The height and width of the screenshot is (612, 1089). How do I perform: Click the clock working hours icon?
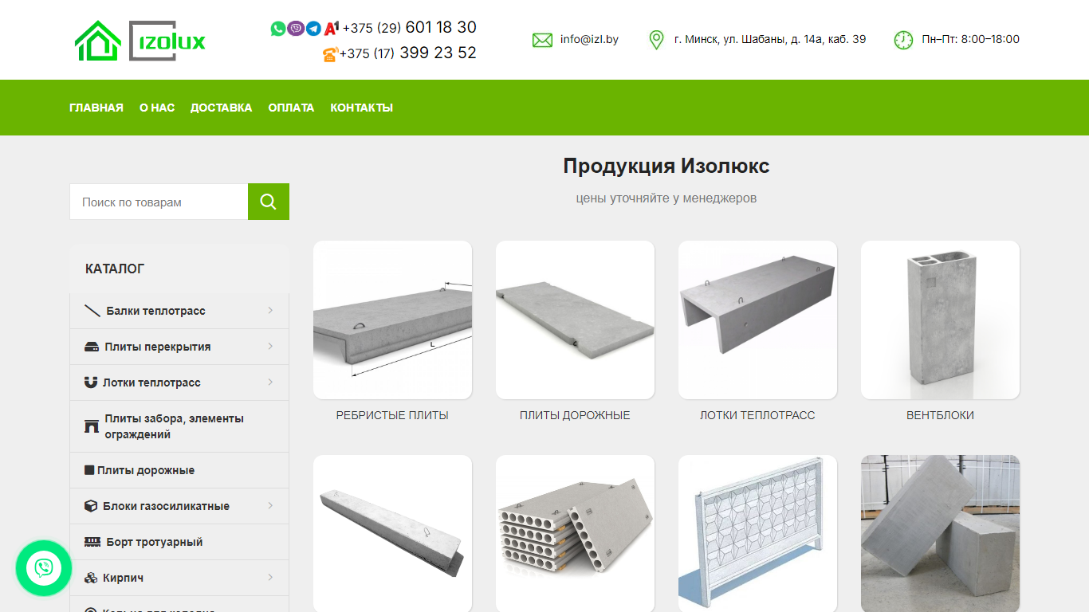pos(903,40)
